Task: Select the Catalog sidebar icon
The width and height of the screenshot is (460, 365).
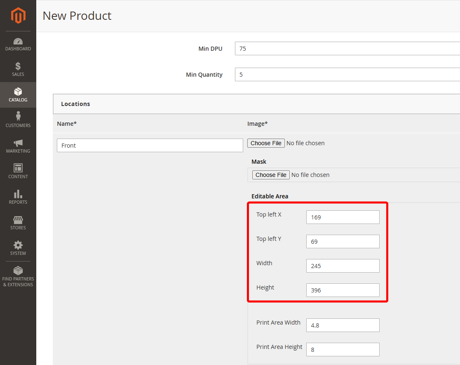Action: (x=18, y=94)
